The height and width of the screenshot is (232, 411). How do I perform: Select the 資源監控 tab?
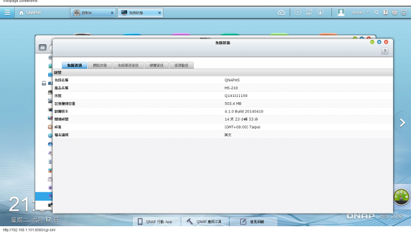coord(181,65)
